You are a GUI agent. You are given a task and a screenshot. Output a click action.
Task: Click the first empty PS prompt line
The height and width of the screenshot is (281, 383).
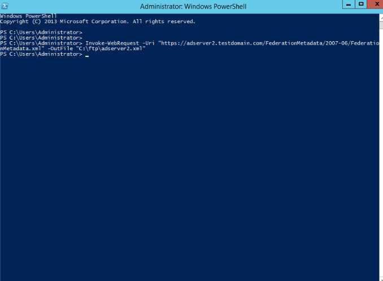pos(41,32)
